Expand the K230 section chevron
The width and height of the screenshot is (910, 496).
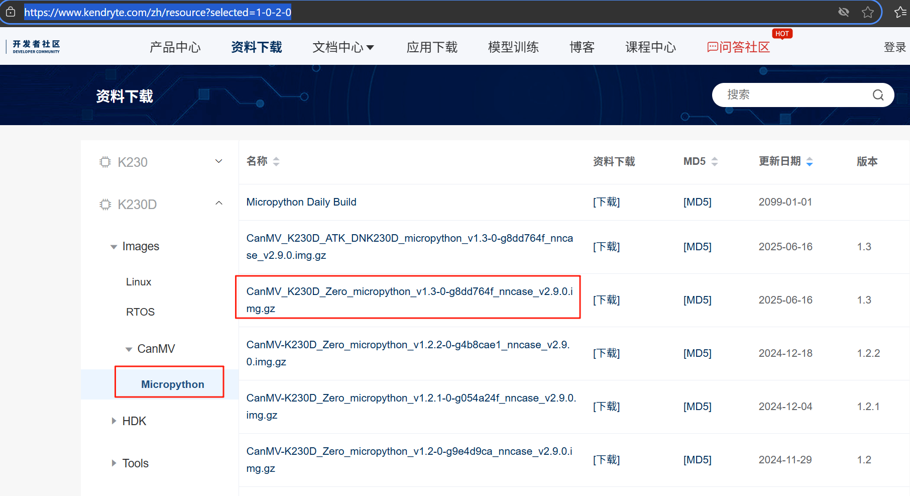(x=219, y=161)
